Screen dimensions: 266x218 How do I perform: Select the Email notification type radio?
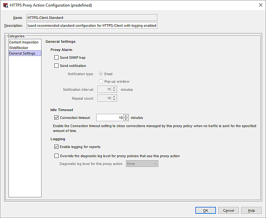click(x=101, y=74)
